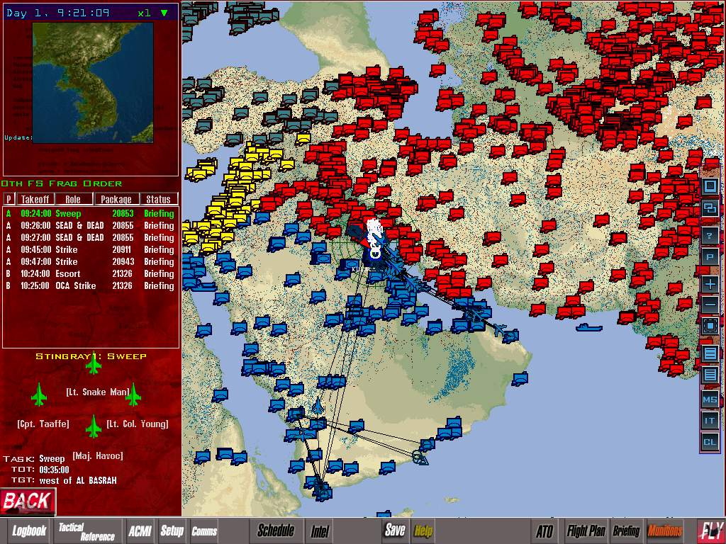Open the Comms menu
This screenshot has width=726, height=544.
[x=204, y=531]
